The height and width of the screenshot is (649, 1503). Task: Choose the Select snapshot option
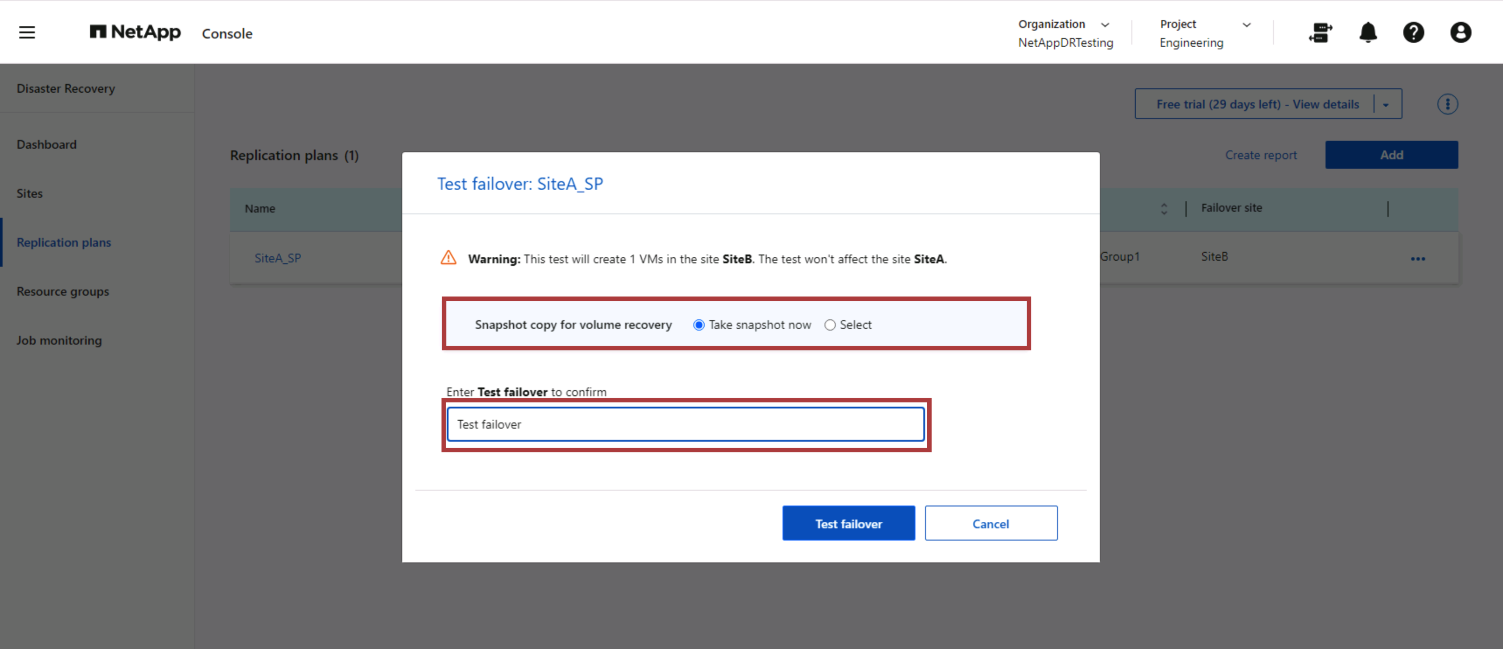[x=830, y=325]
